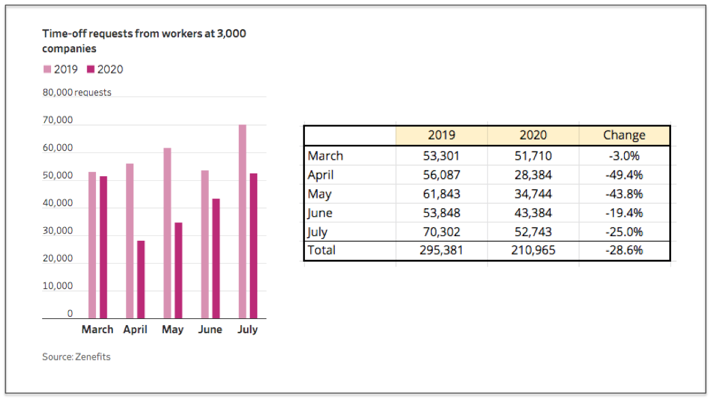This screenshot has height=404, width=714.
Task: Select the table cell showing 53,301
Action: 442,156
